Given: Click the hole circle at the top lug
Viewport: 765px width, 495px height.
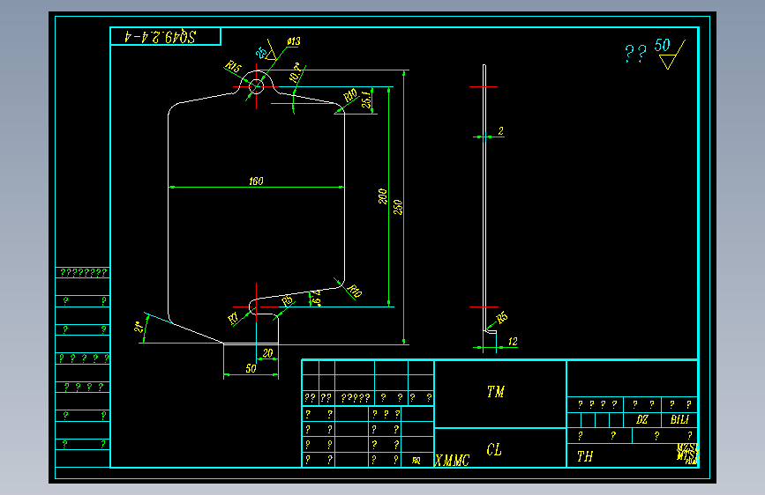Looking at the screenshot, I should pos(256,86).
